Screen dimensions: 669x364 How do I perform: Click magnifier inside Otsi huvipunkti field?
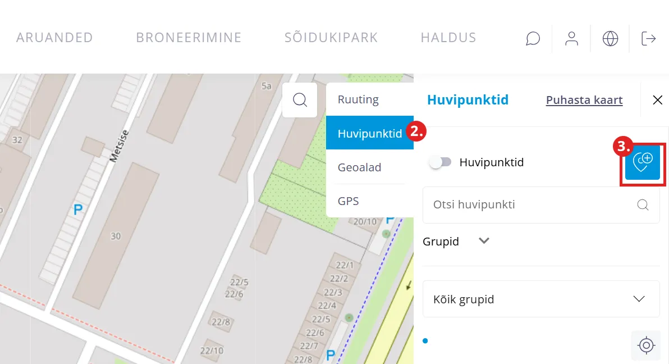point(643,204)
